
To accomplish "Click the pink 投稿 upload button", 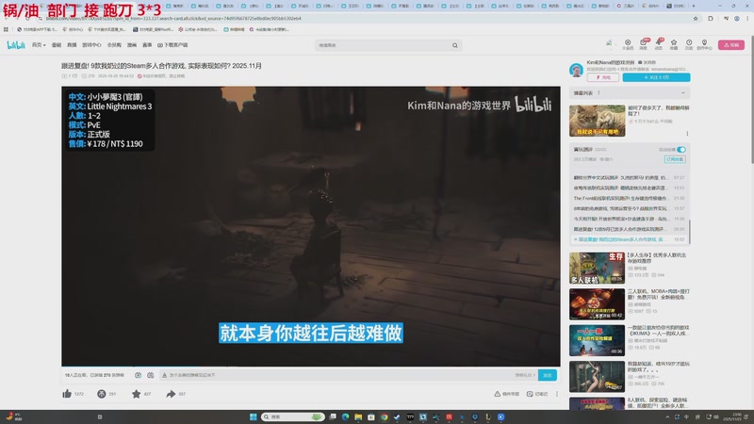I will coord(731,44).
